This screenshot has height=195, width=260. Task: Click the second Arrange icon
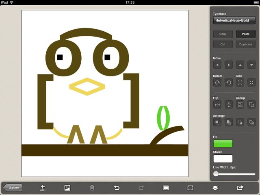[x=229, y=122]
